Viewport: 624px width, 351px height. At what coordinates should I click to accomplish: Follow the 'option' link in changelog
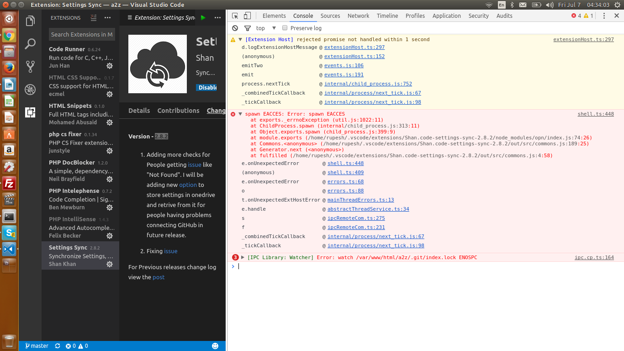(x=188, y=185)
